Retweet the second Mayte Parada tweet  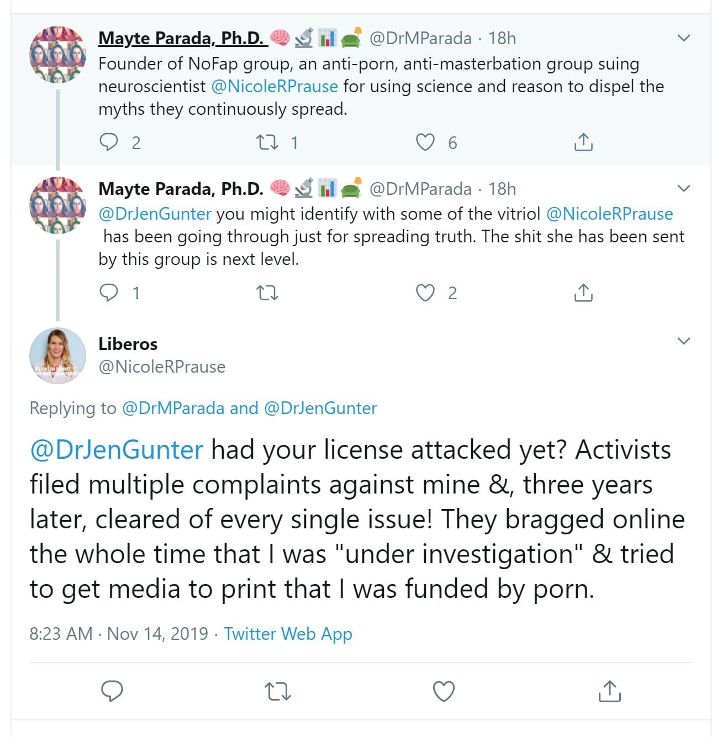point(267,293)
